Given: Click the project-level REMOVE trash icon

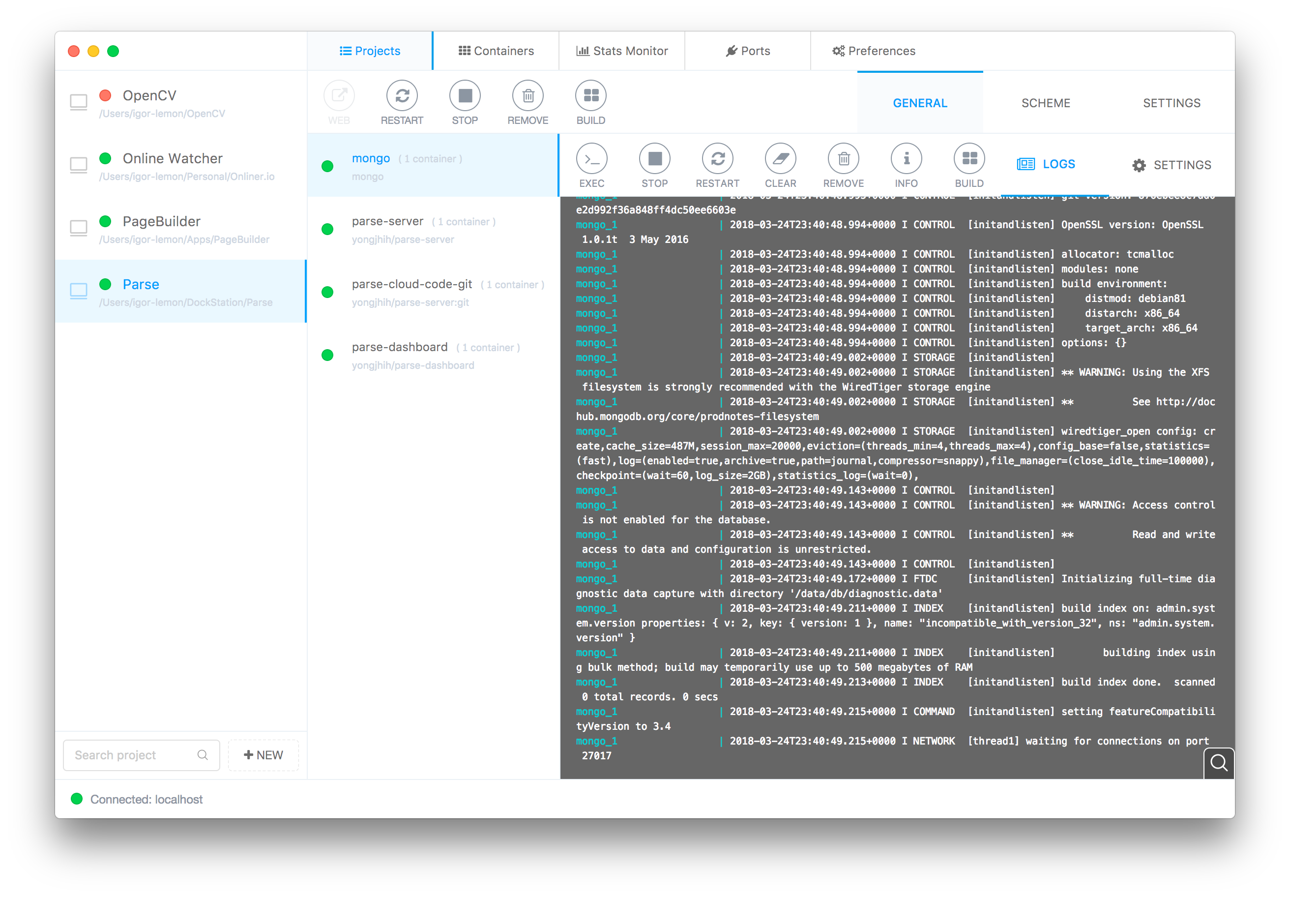Looking at the screenshot, I should [x=528, y=96].
